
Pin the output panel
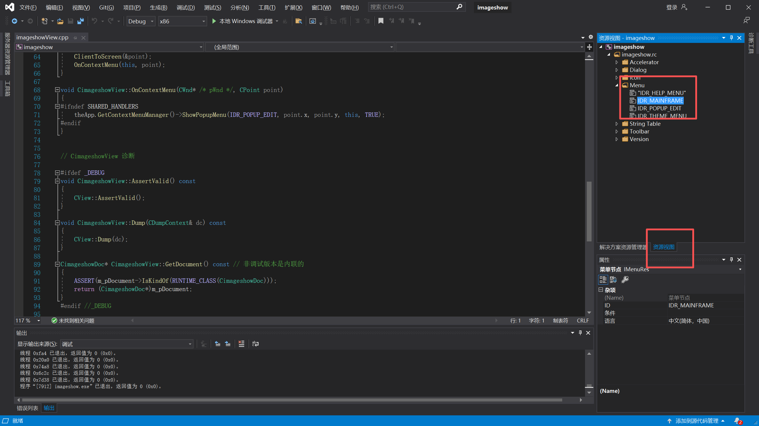click(580, 333)
